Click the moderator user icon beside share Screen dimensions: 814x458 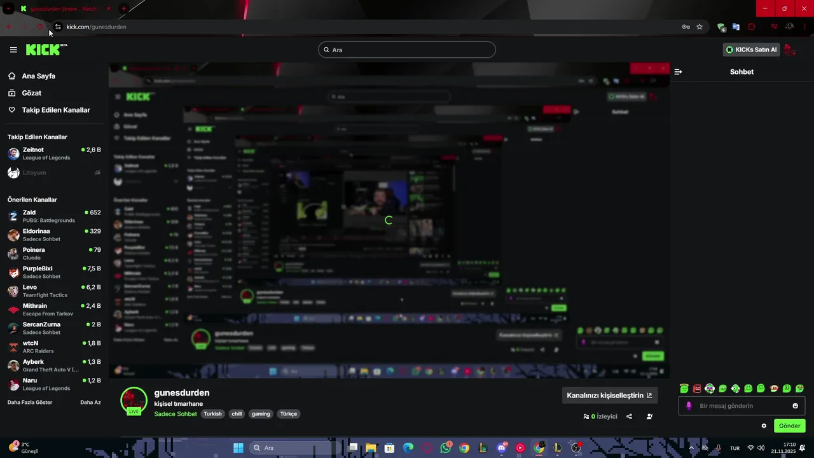(649, 417)
